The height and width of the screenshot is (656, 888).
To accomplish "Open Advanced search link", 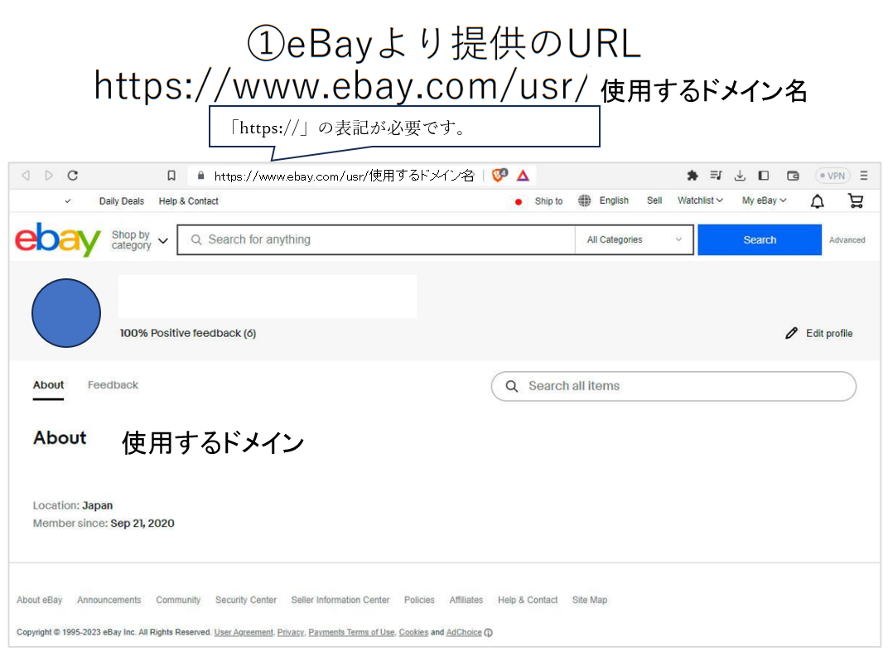I will 847,240.
